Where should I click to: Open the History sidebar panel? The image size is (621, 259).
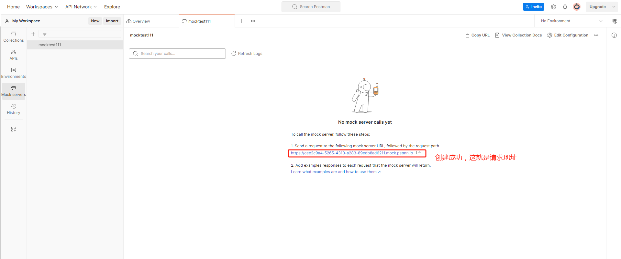tap(14, 109)
